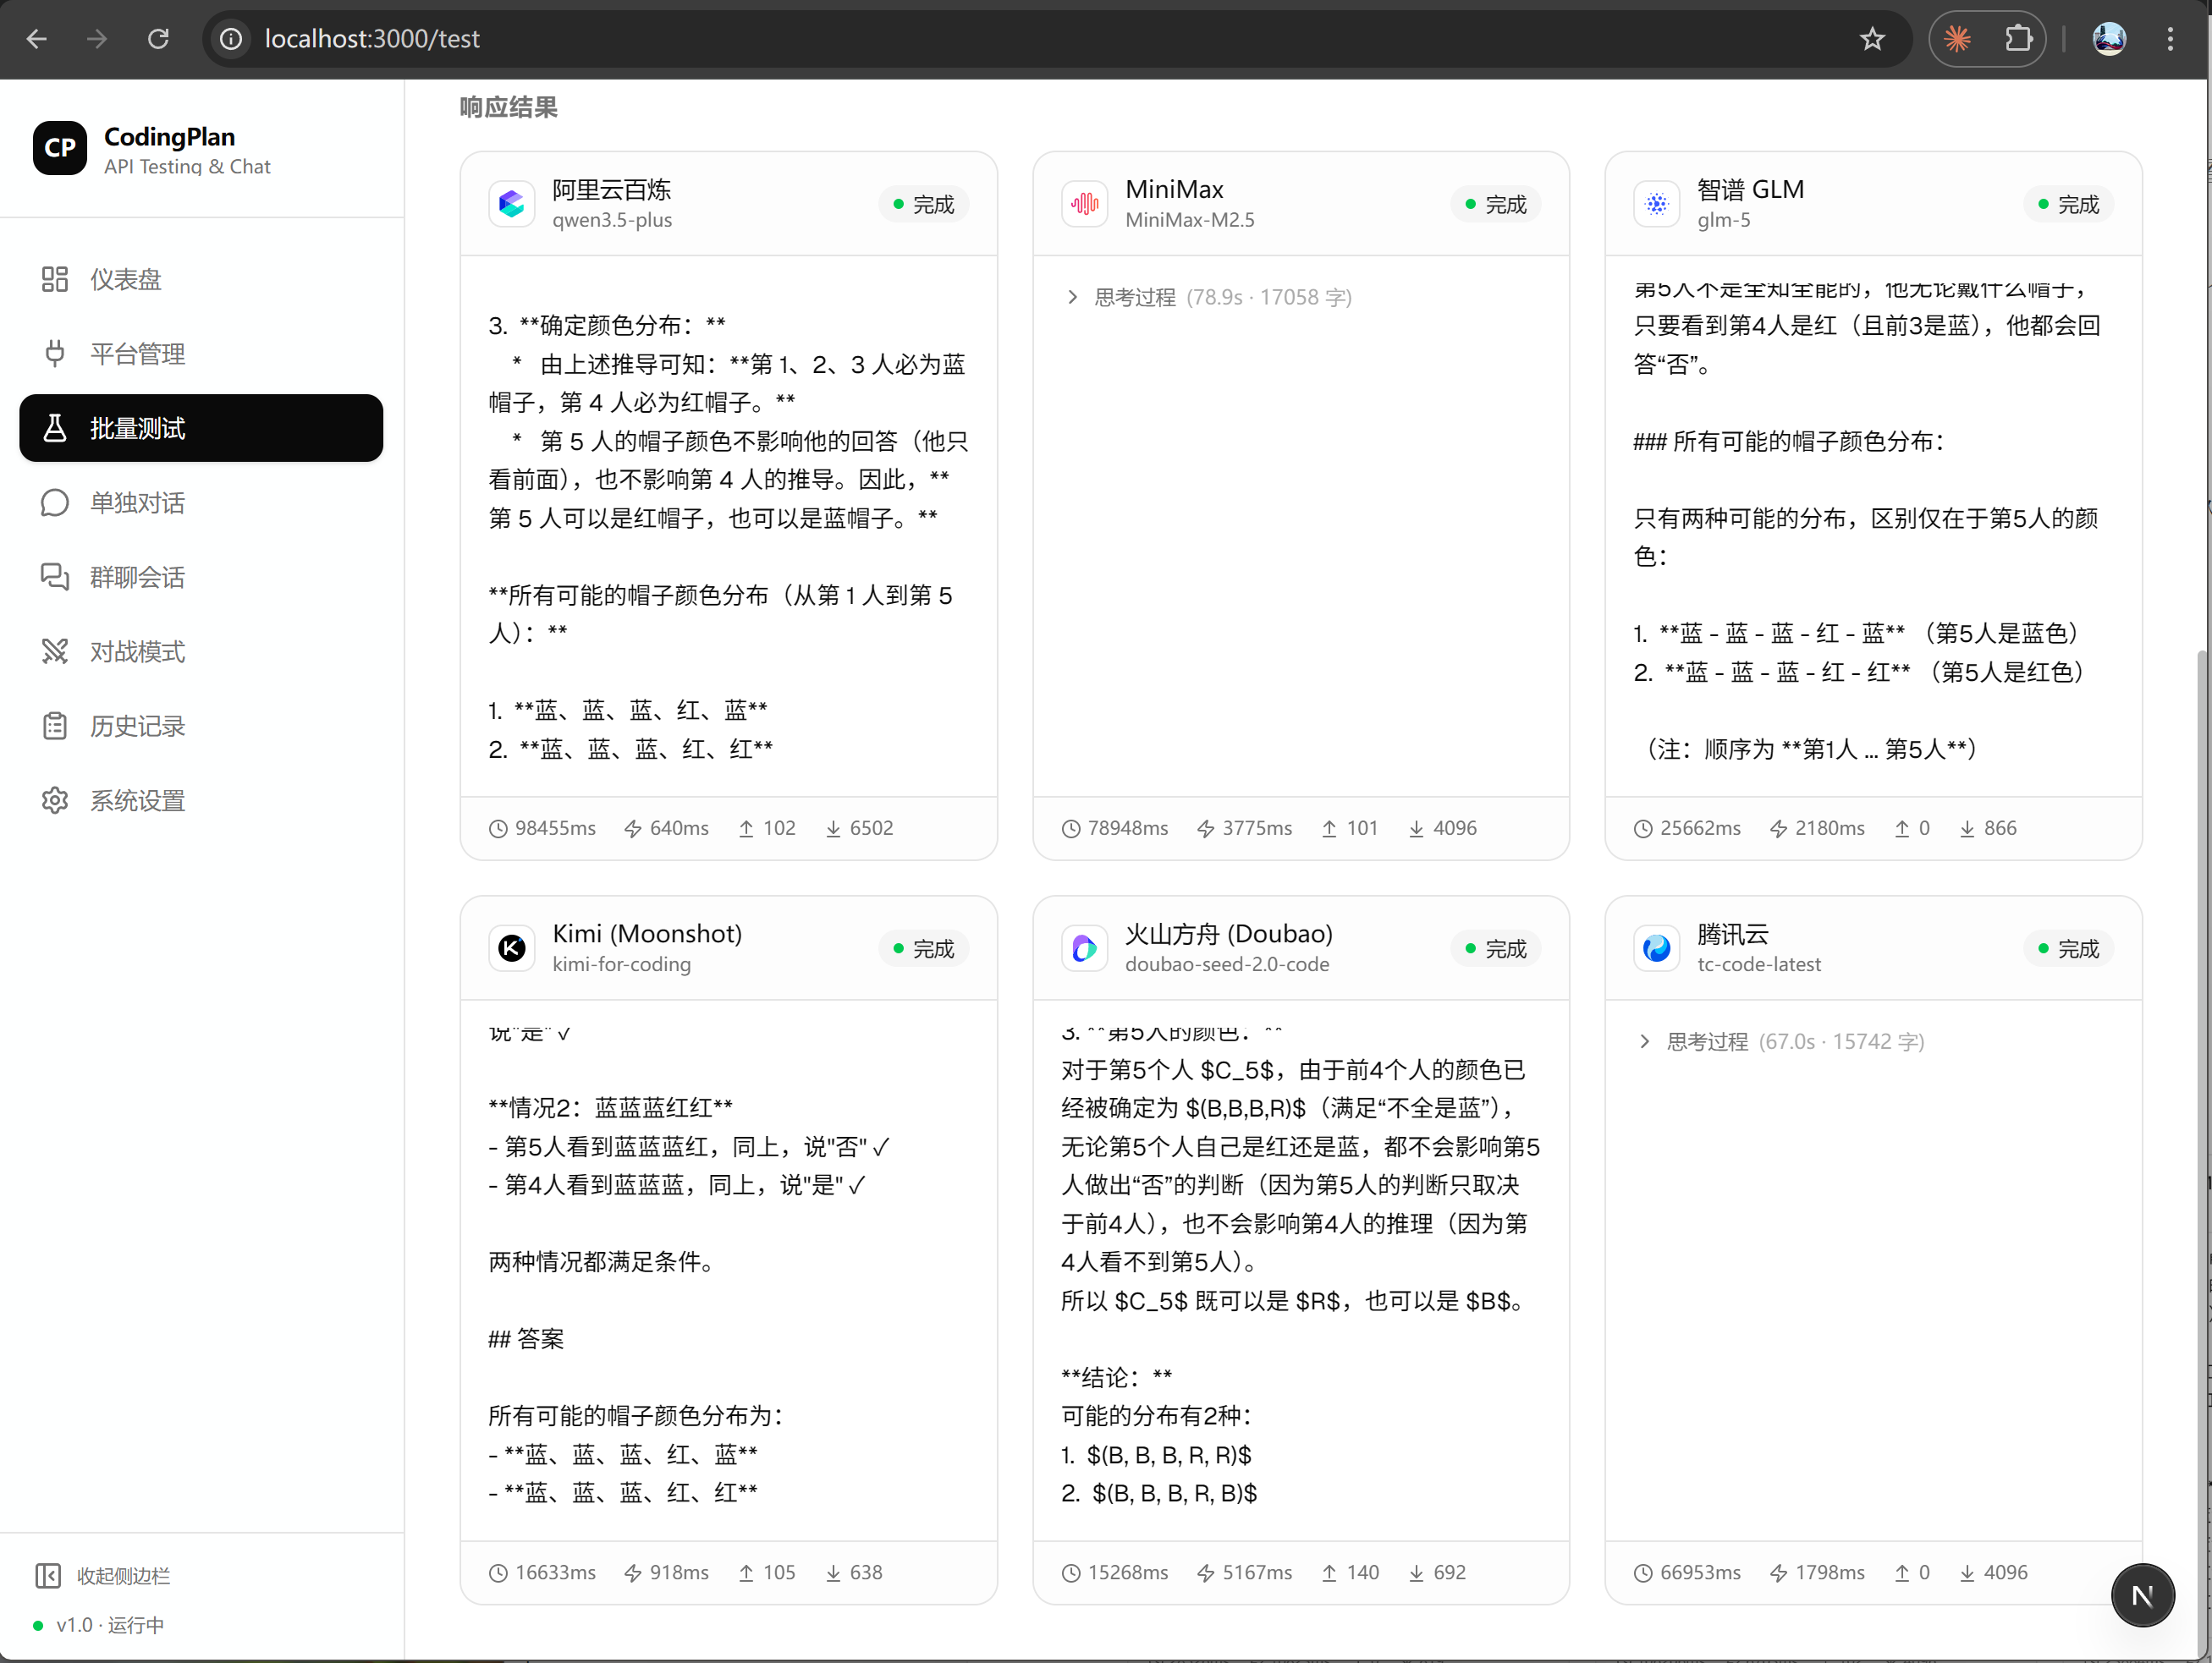Viewport: 2212px width, 1663px height.
Task: Click the 腾讯云 provider logo icon
Action: [1656, 947]
